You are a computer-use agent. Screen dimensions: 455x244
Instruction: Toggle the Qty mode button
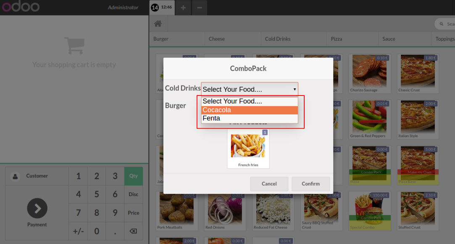(133, 176)
